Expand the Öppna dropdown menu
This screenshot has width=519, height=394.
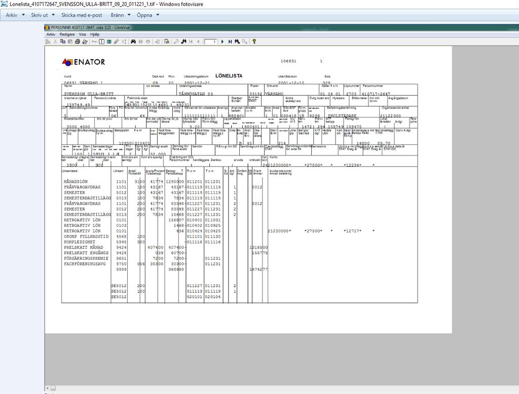148,15
